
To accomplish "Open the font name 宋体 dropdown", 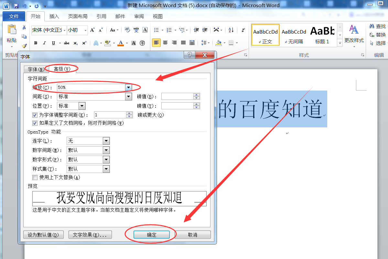I will (x=64, y=30).
